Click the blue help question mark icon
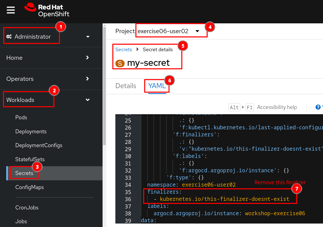 point(318,107)
